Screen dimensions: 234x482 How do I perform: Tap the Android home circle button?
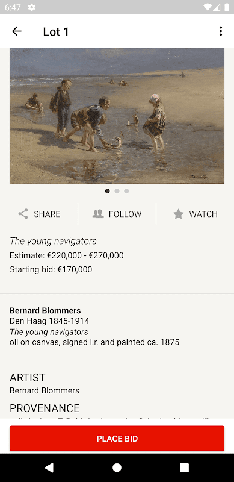point(117,468)
